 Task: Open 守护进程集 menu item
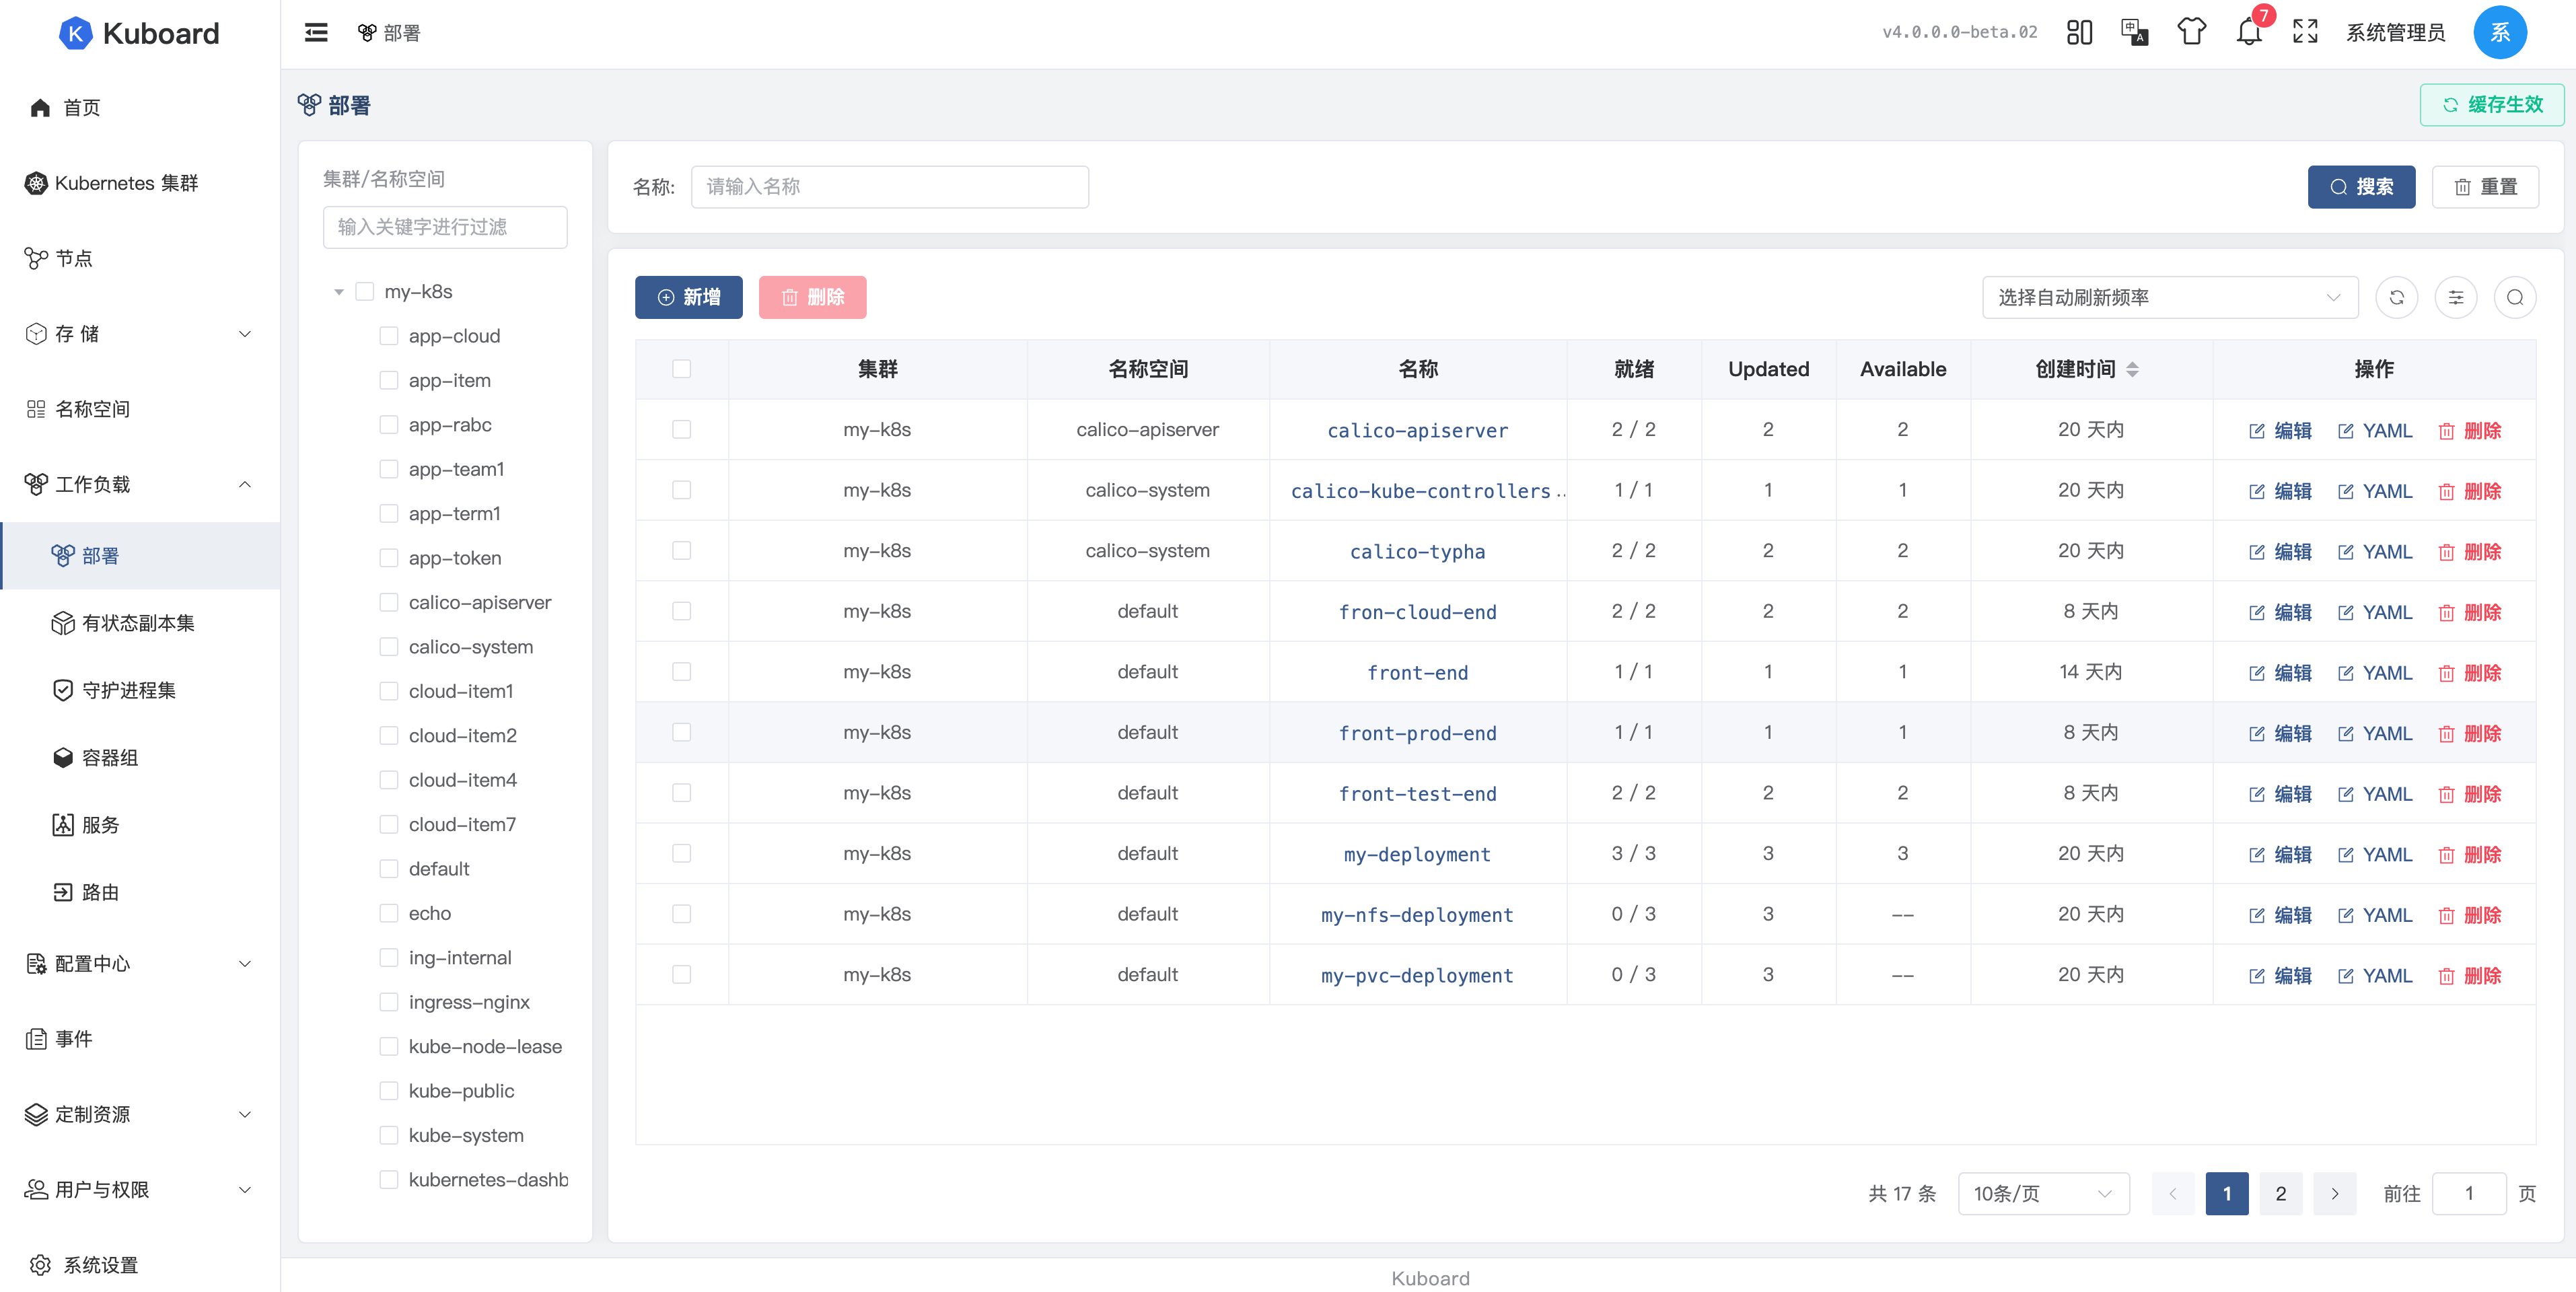click(140, 690)
